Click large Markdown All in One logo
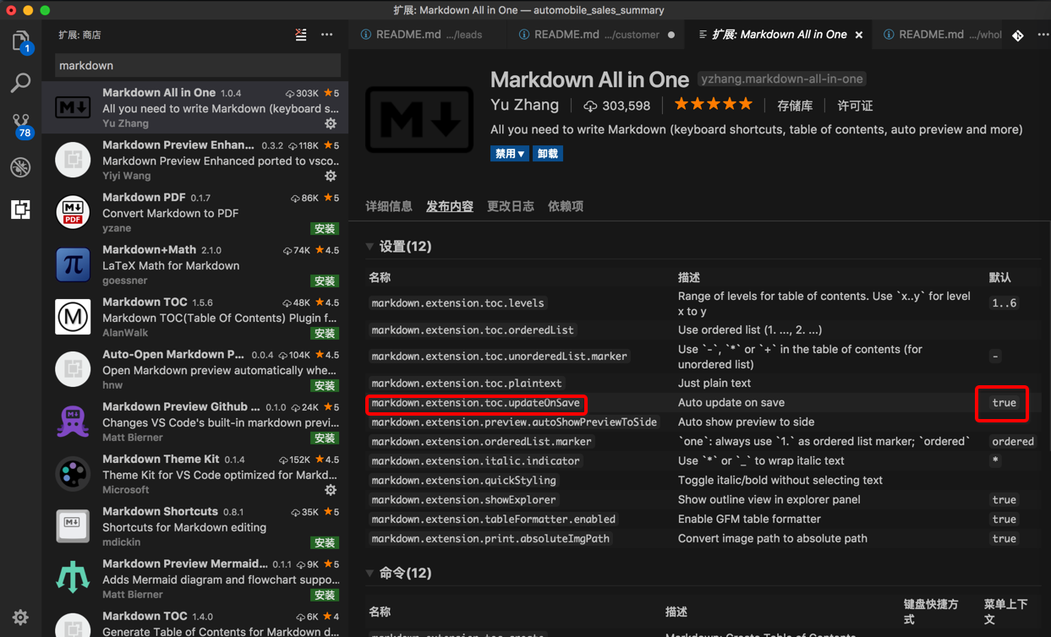The height and width of the screenshot is (637, 1051). coord(419,120)
